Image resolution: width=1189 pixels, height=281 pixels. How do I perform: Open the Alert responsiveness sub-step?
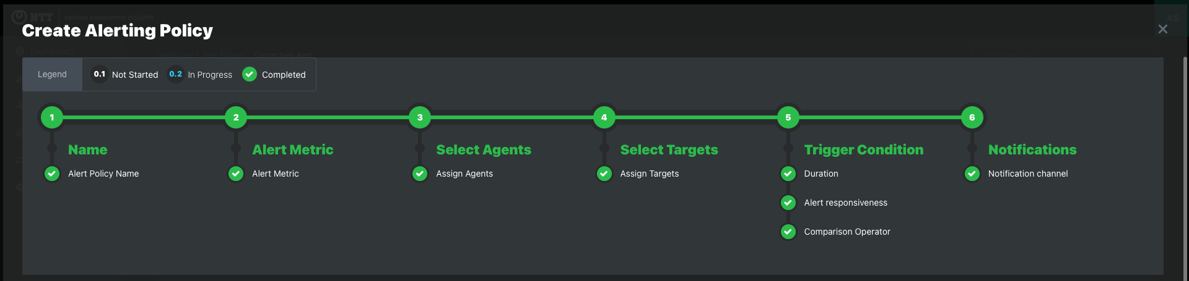pyautogui.click(x=845, y=203)
